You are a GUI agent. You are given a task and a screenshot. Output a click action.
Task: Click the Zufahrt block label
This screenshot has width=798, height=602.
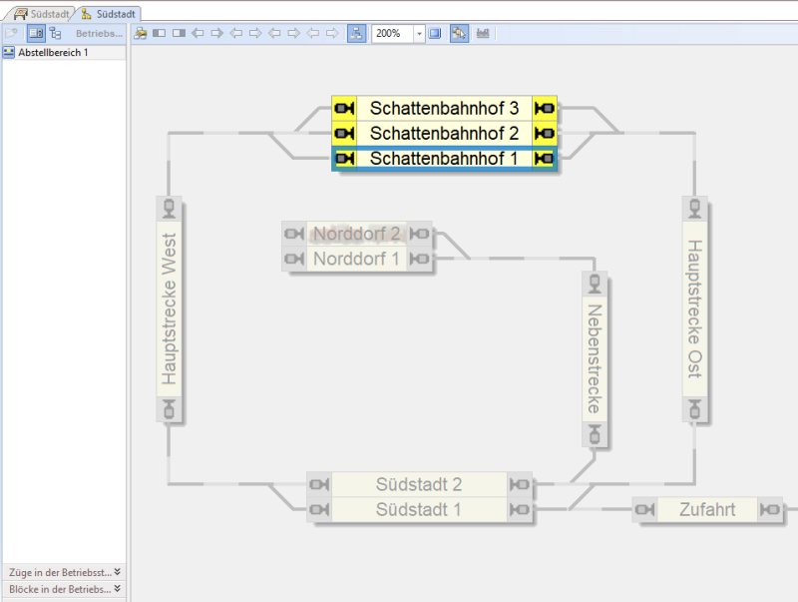point(707,510)
